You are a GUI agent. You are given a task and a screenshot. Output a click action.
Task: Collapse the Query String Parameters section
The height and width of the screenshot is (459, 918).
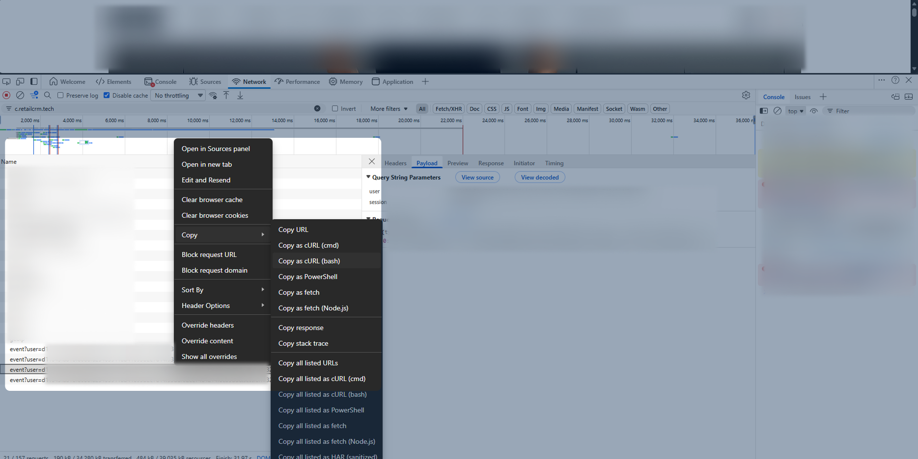click(368, 177)
